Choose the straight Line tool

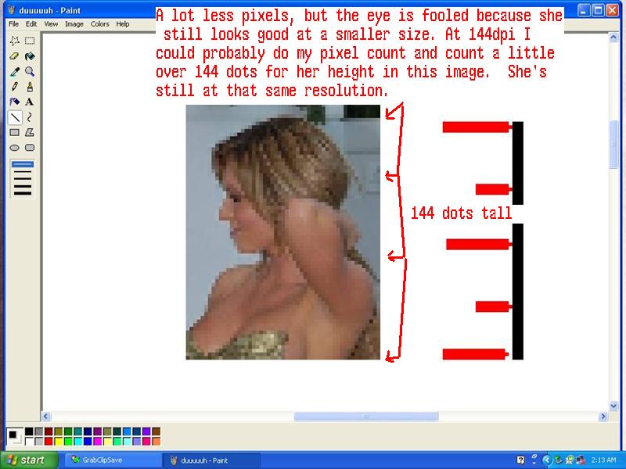[15, 117]
